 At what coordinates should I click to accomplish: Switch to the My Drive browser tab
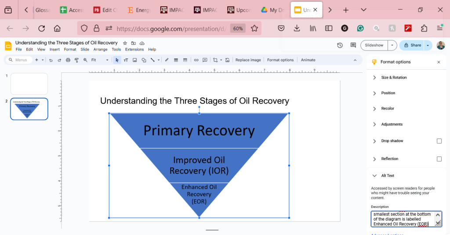[x=272, y=10]
